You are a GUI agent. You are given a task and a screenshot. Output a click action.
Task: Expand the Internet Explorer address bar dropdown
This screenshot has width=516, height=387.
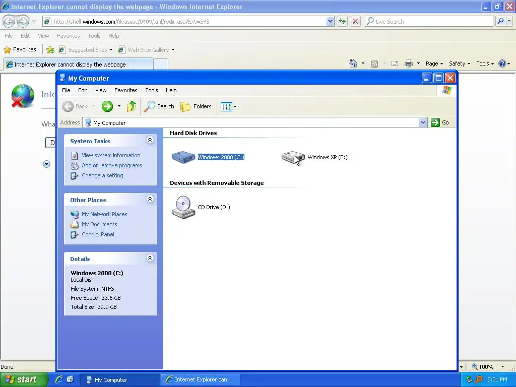click(331, 21)
